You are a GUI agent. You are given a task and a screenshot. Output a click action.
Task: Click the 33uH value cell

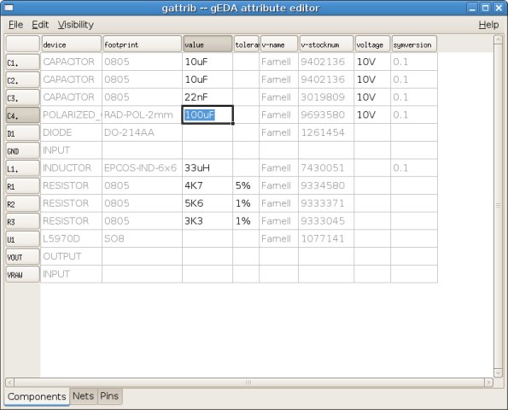click(207, 168)
